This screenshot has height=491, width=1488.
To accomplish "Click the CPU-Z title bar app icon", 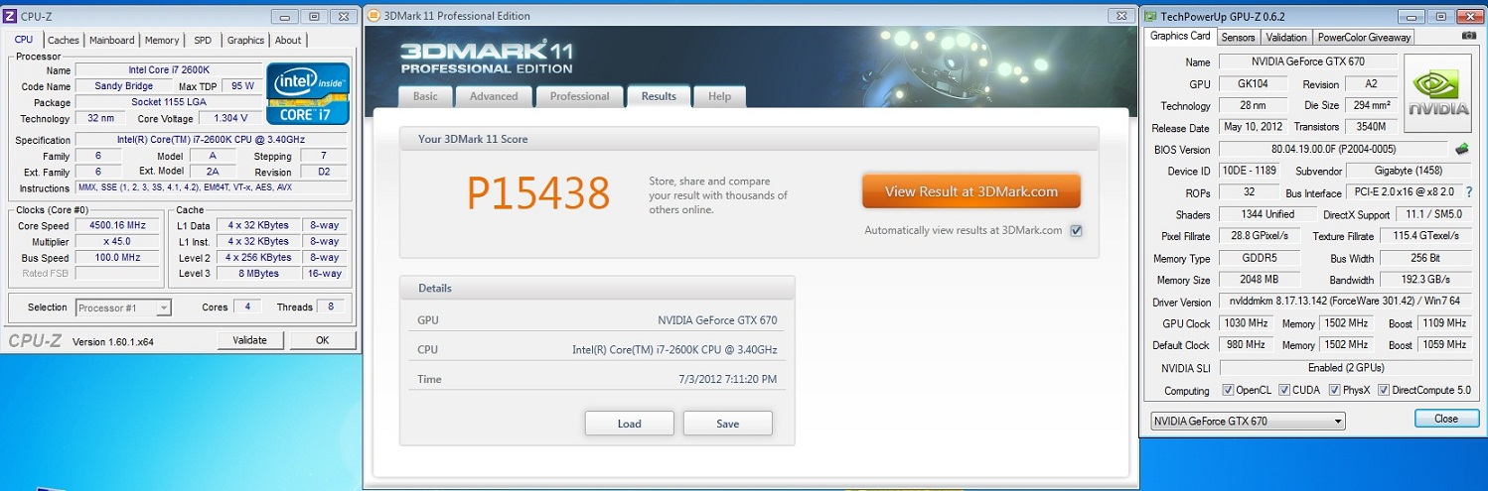I will 10,16.
